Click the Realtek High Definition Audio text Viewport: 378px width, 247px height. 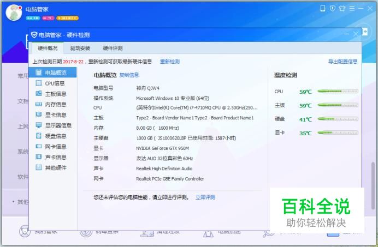pyautogui.click(x=164, y=168)
